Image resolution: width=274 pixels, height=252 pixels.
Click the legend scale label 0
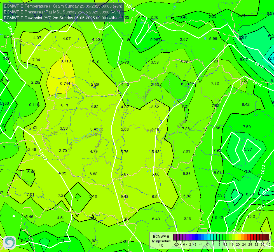tap(207, 244)
